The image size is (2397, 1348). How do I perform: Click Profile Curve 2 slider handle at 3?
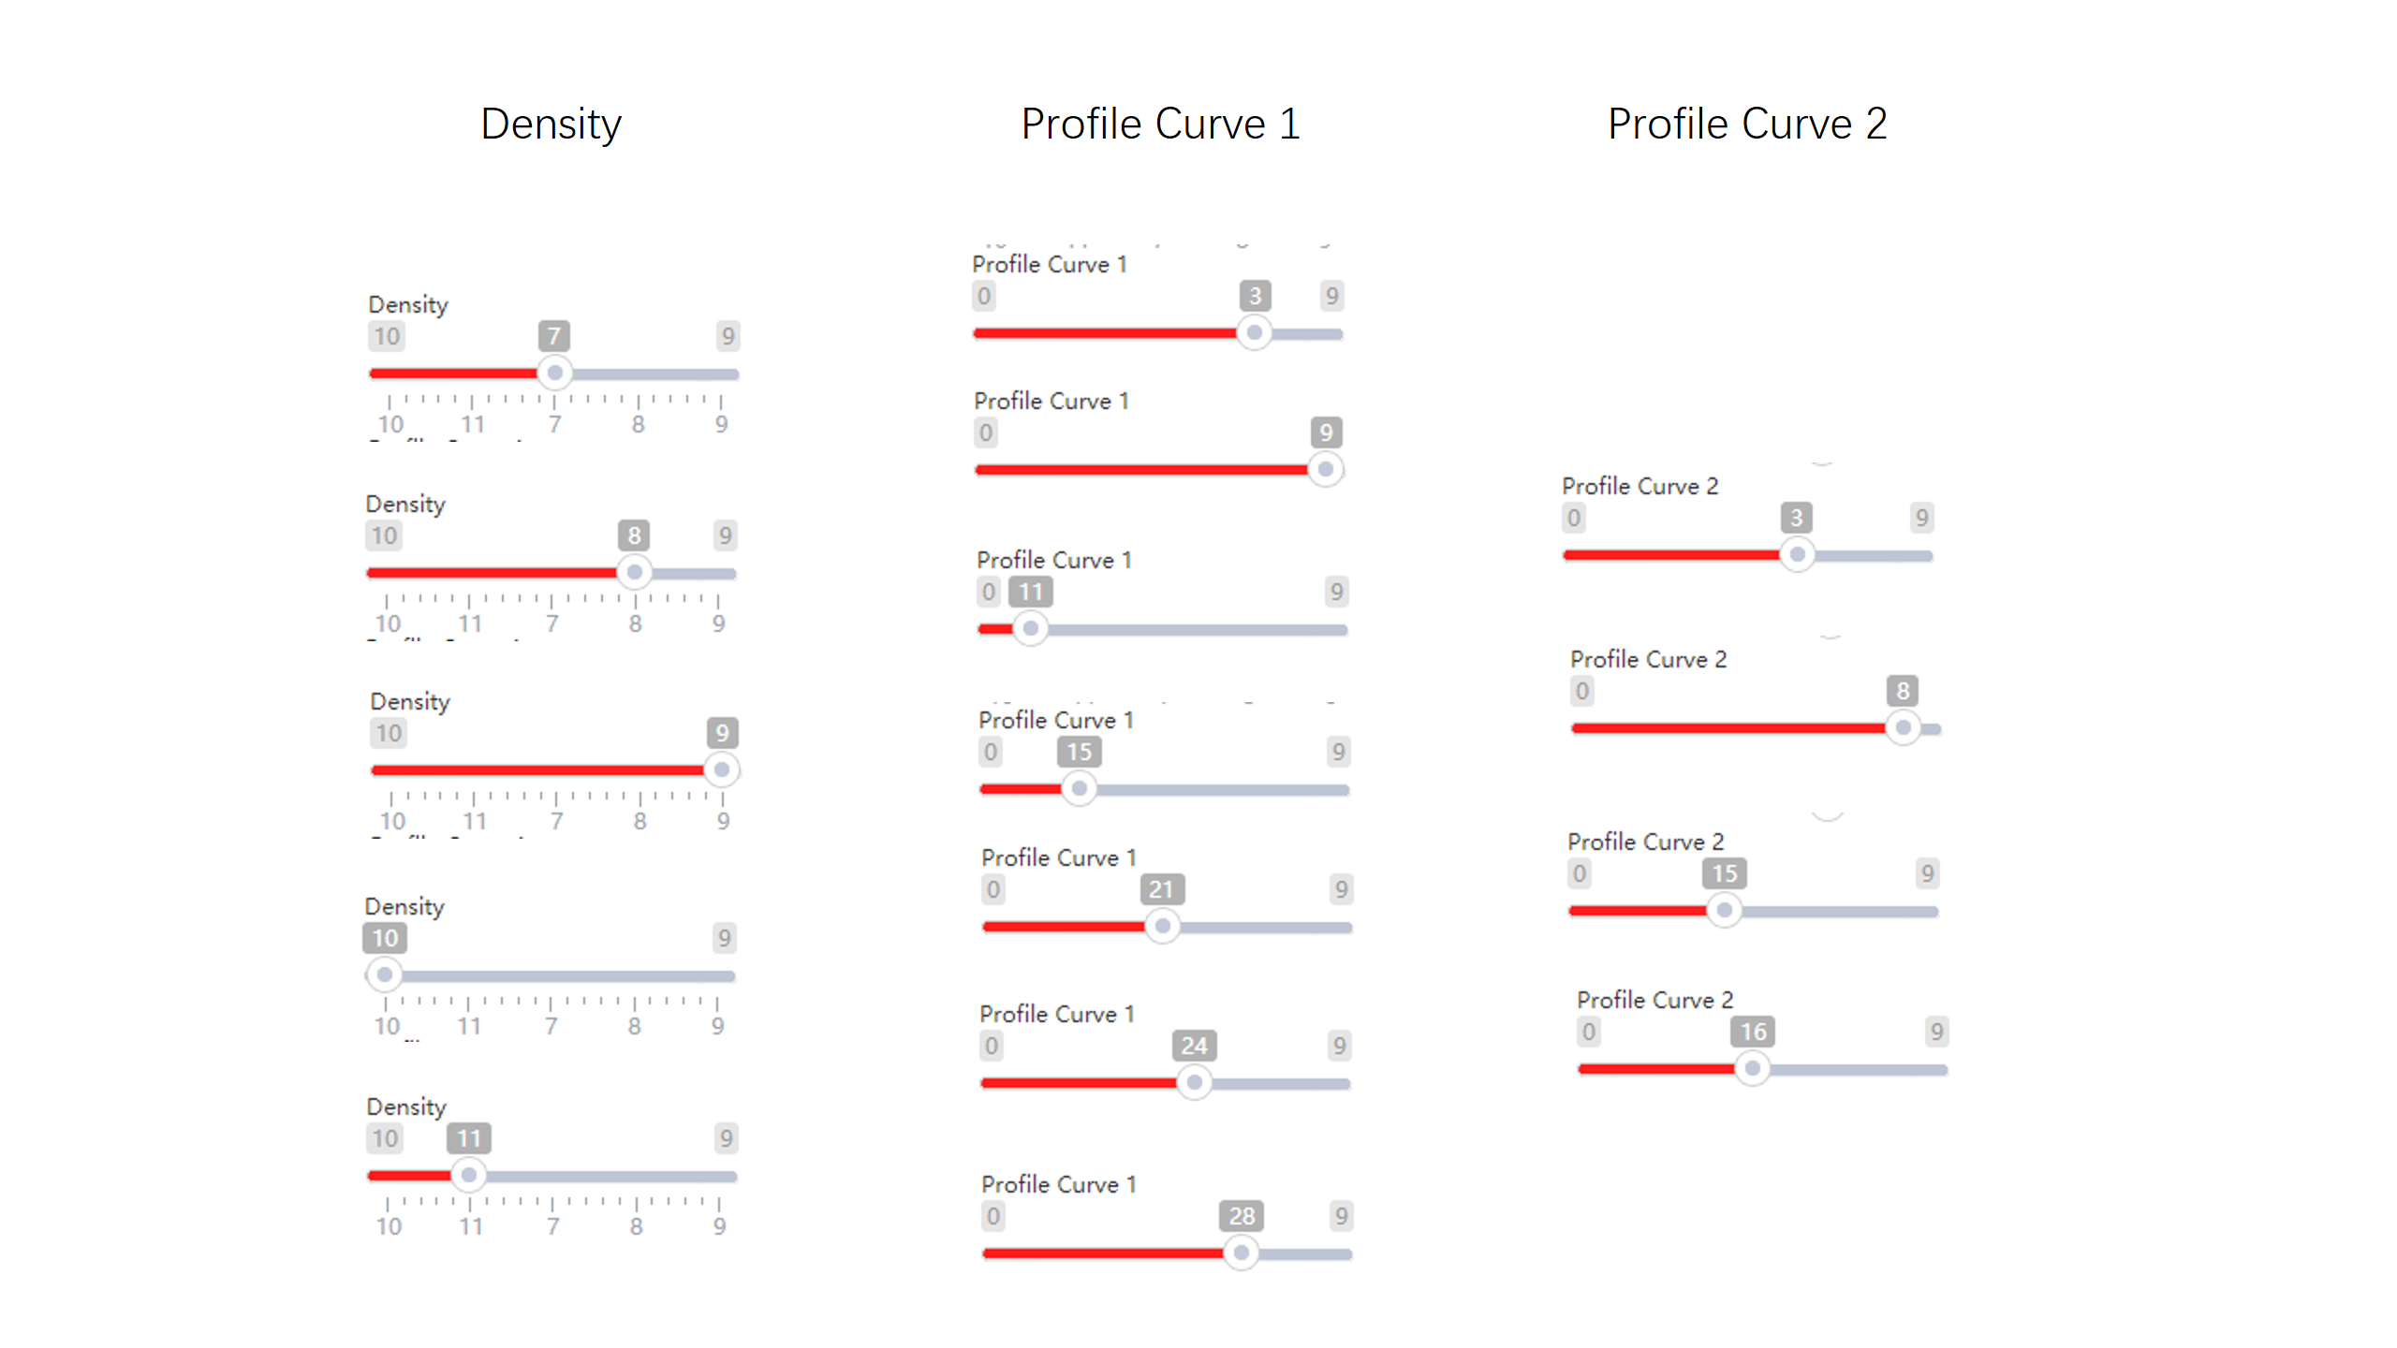pos(1797,554)
